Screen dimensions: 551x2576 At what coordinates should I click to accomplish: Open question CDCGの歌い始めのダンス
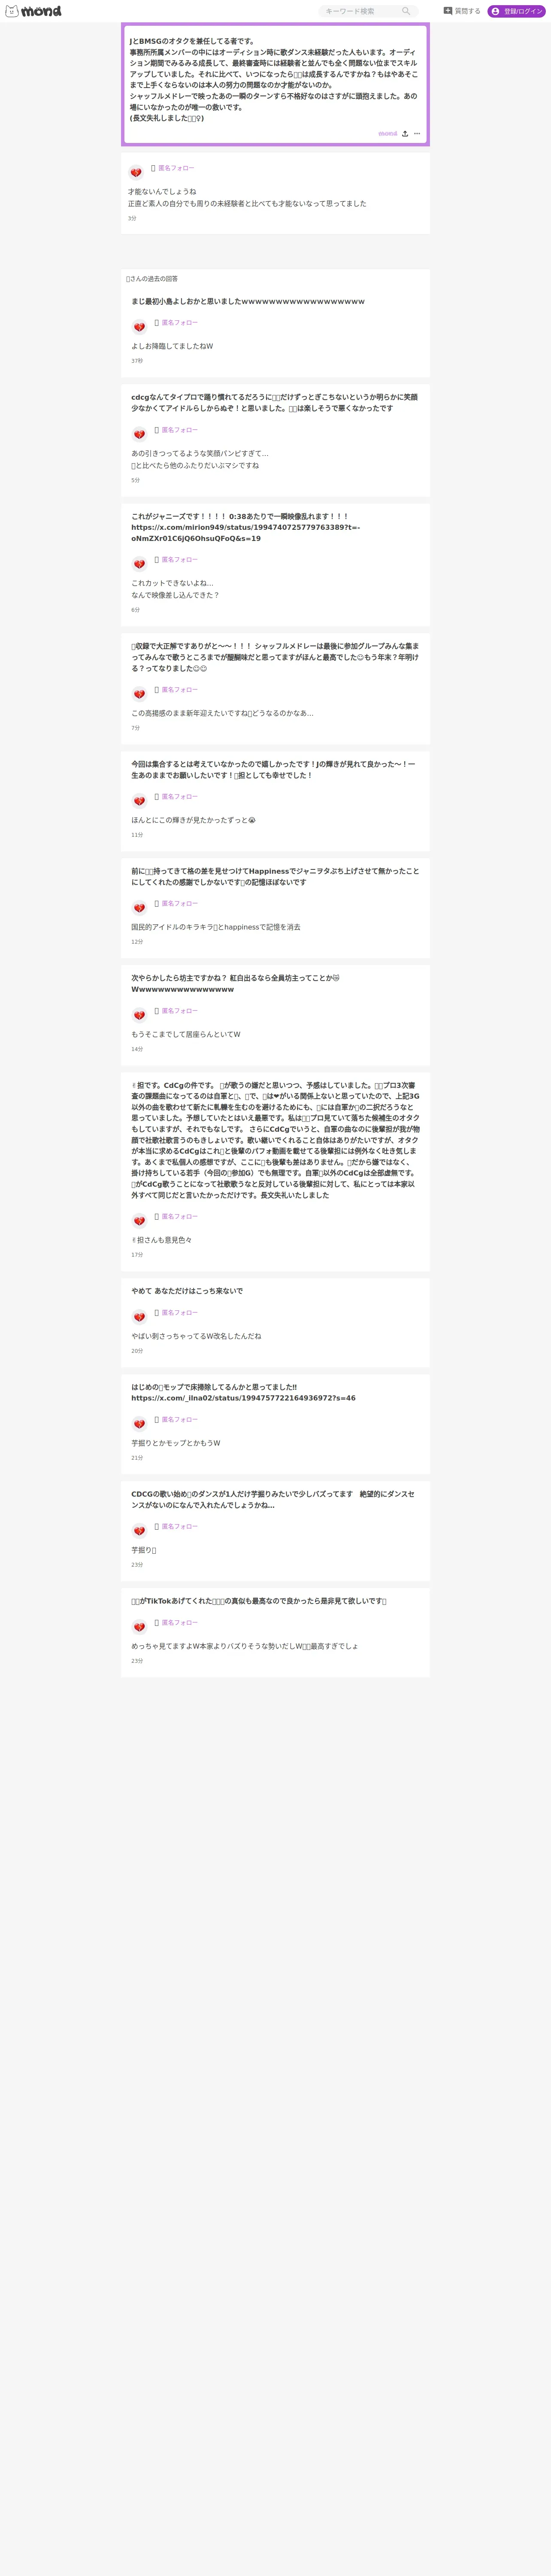273,1500
